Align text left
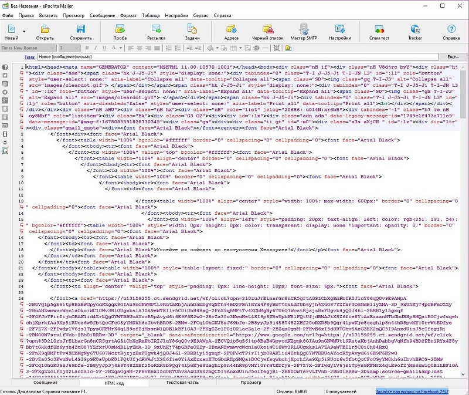Viewport: 469px width, 395px height. click(x=131, y=48)
